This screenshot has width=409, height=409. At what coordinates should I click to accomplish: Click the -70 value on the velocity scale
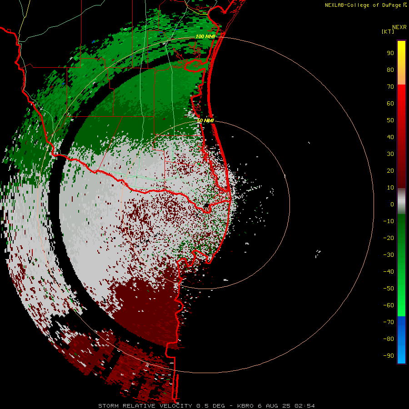pyautogui.click(x=389, y=322)
